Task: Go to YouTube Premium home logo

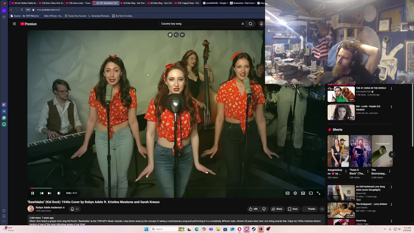Action: coord(28,24)
